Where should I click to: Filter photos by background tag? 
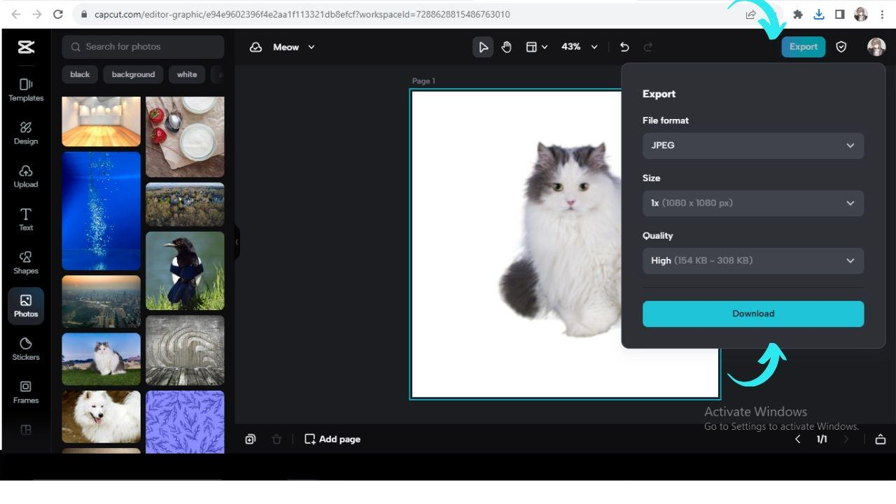pyautogui.click(x=133, y=74)
